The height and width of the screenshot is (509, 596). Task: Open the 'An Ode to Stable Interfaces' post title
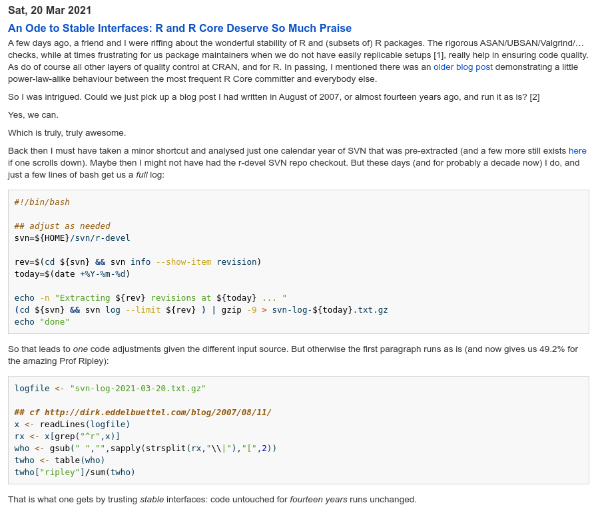click(x=179, y=28)
